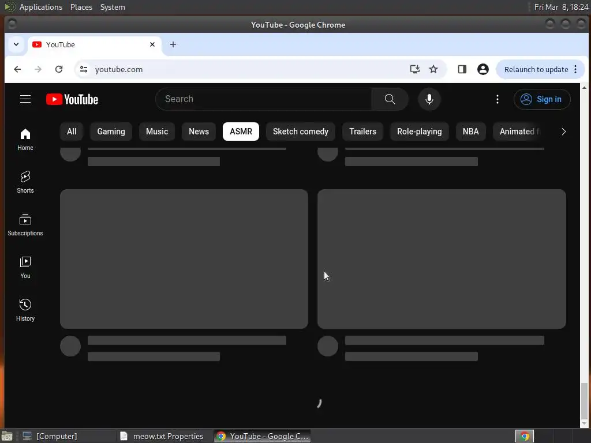The image size is (591, 443).
Task: Go to Home in sidebar
Action: point(25,140)
